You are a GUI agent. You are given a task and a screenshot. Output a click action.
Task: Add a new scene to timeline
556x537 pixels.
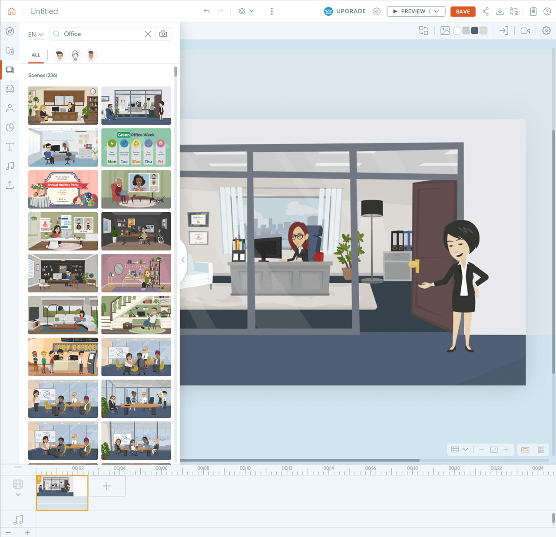pyautogui.click(x=107, y=486)
